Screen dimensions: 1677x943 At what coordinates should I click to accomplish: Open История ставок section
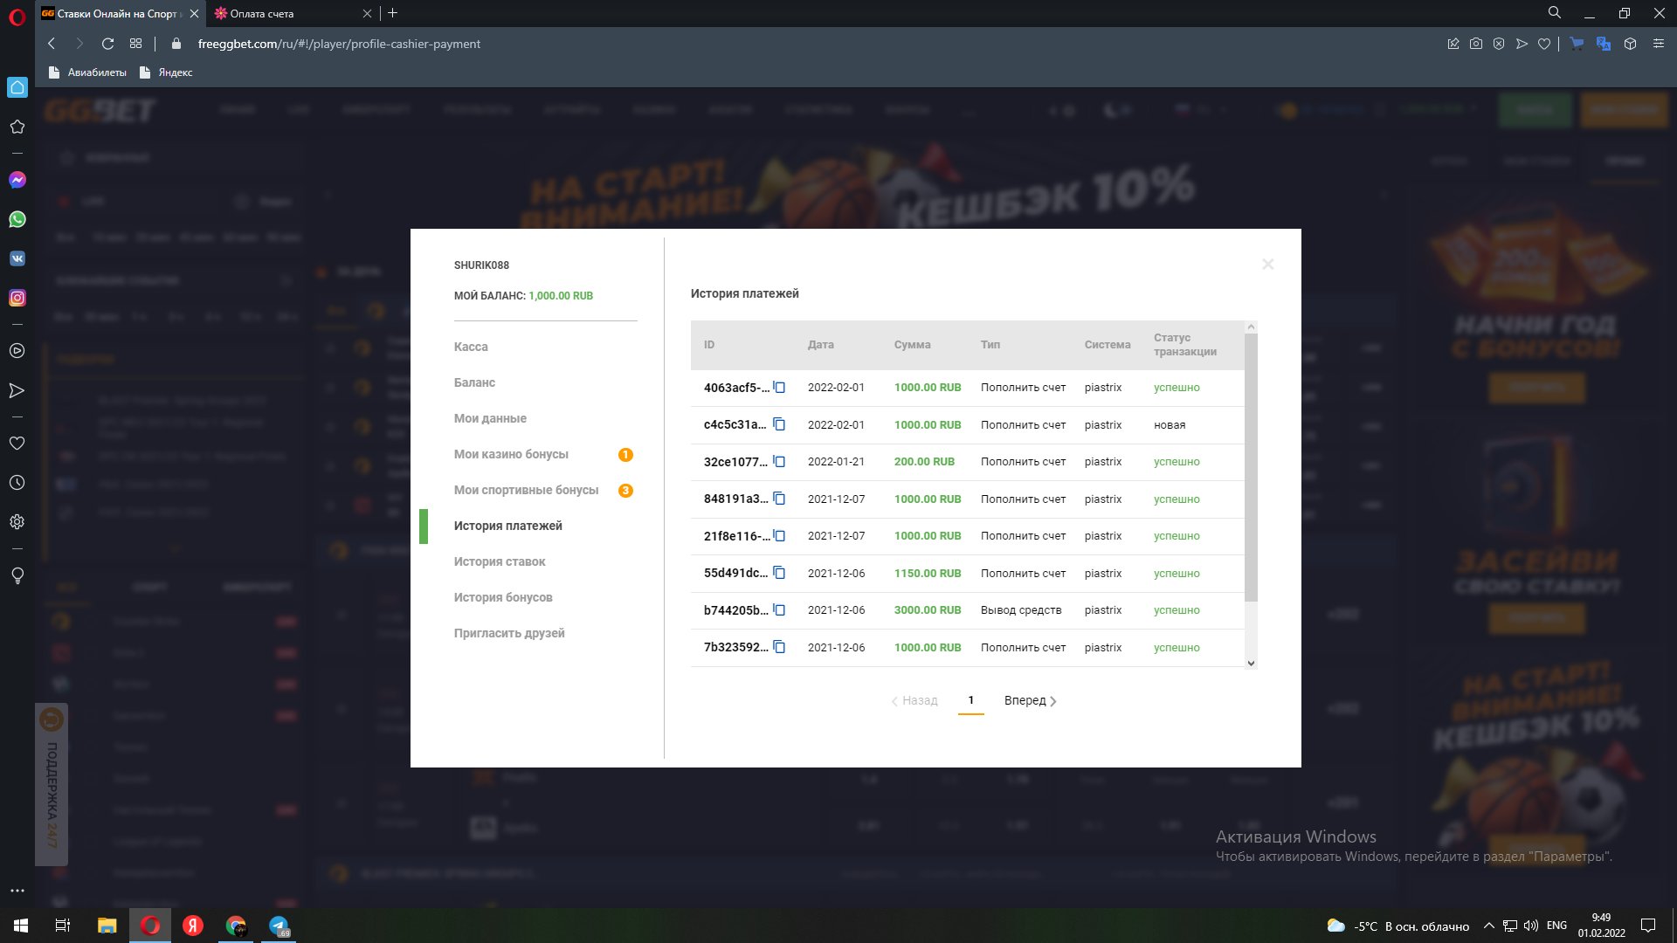coord(499,561)
